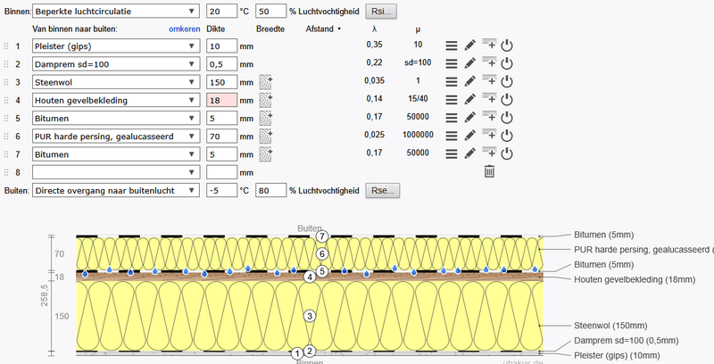Select circled marker 3 in the cross-section

[310, 316]
